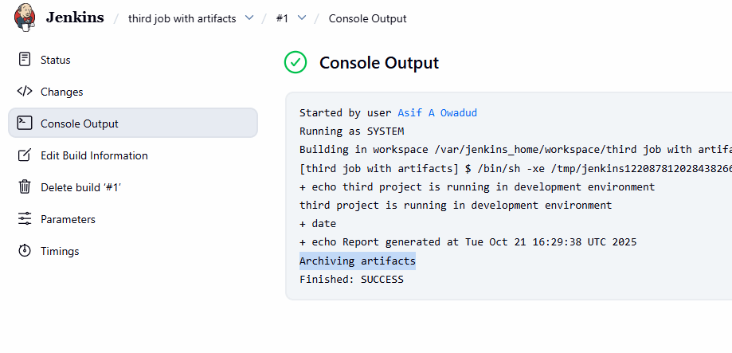Viewport: 732px width, 353px height.
Task: Click the Changes code-brackets icon
Action: [x=25, y=92]
